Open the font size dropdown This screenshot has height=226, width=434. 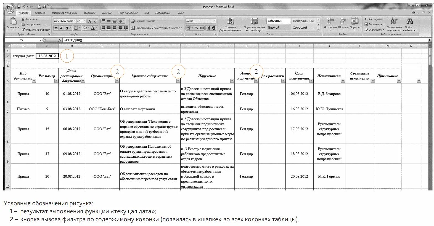point(85,21)
